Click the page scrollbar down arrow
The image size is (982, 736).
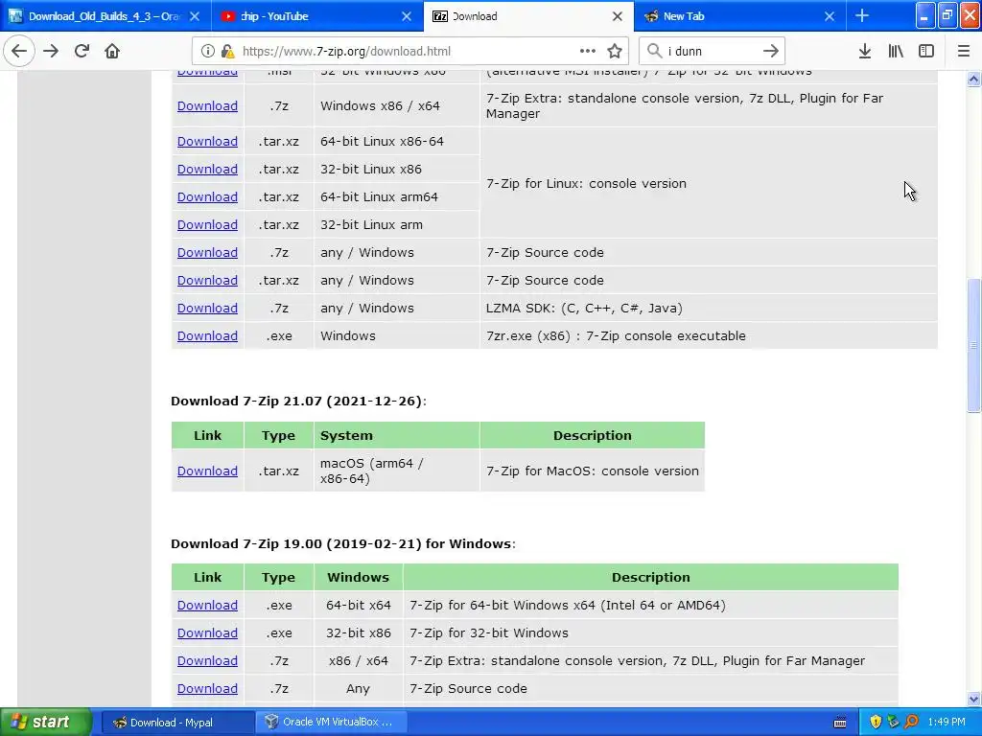point(973,699)
